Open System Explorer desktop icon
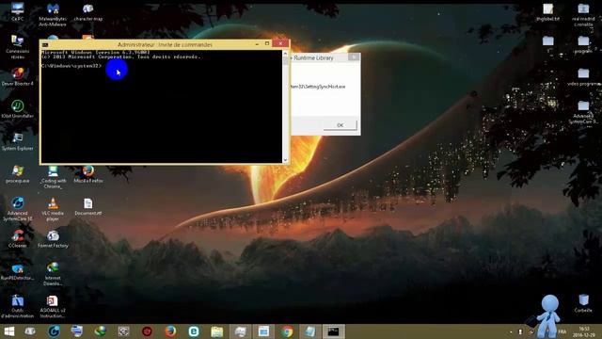 click(x=17, y=141)
